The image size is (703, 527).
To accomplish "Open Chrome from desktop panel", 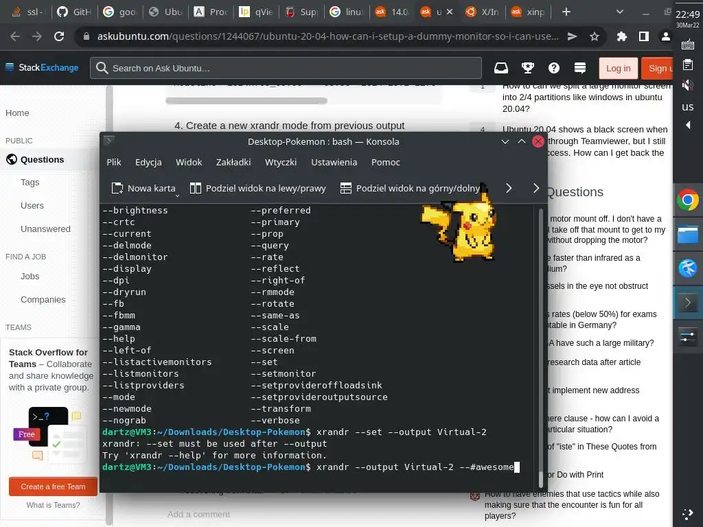I will pyautogui.click(x=688, y=200).
